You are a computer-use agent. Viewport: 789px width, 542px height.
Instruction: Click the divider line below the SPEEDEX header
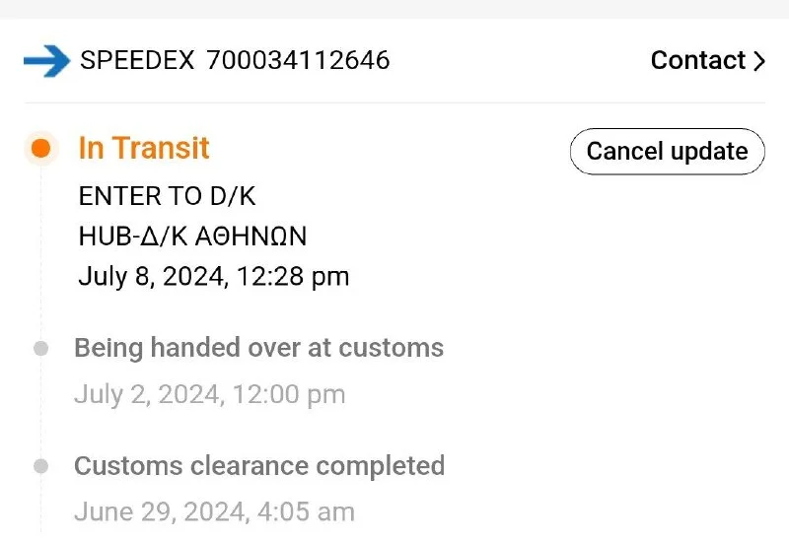394,102
